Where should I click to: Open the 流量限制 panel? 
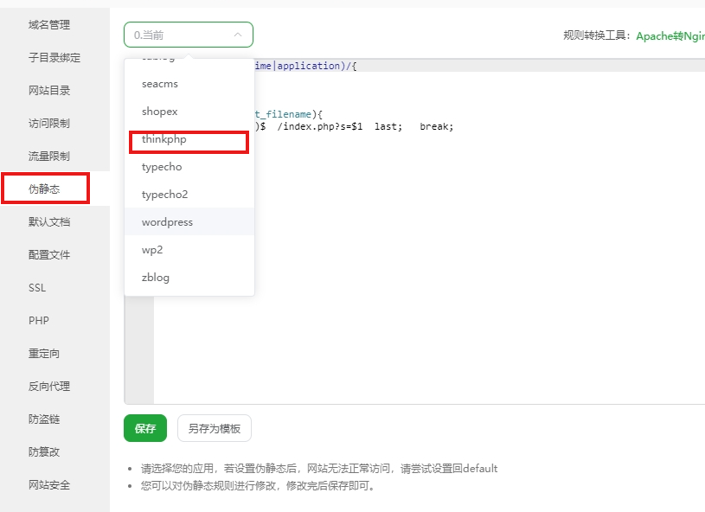pyautogui.click(x=46, y=156)
